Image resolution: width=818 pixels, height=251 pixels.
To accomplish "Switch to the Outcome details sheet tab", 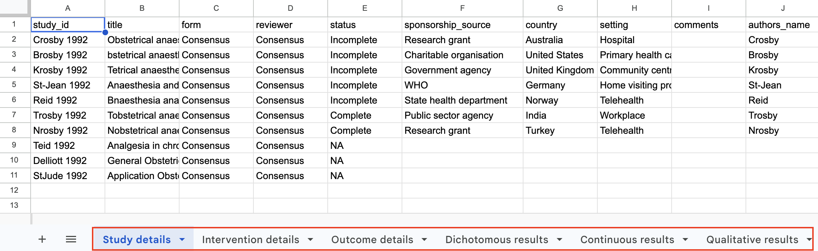I will [372, 239].
